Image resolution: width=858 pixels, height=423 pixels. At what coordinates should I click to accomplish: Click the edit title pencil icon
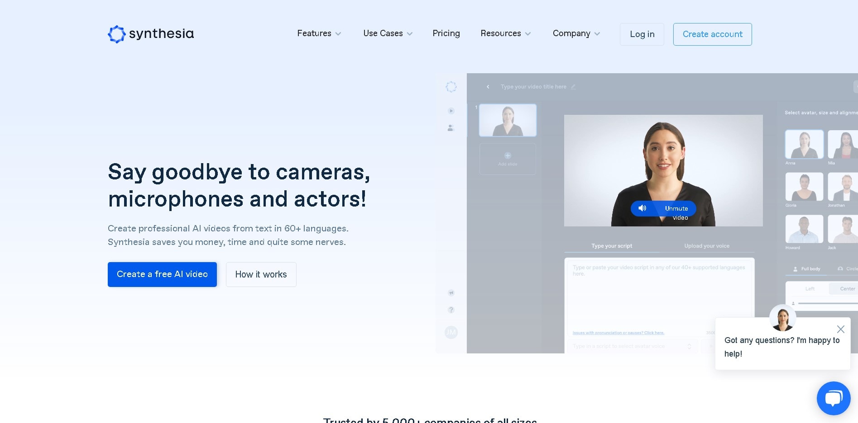click(573, 87)
